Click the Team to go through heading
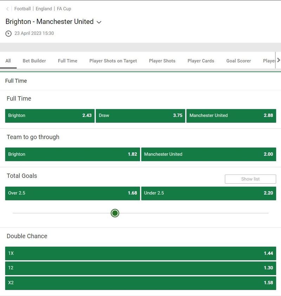The width and height of the screenshot is (281, 296). click(33, 137)
